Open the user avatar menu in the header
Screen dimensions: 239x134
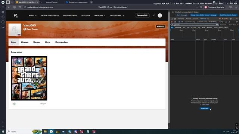pos(160,16)
